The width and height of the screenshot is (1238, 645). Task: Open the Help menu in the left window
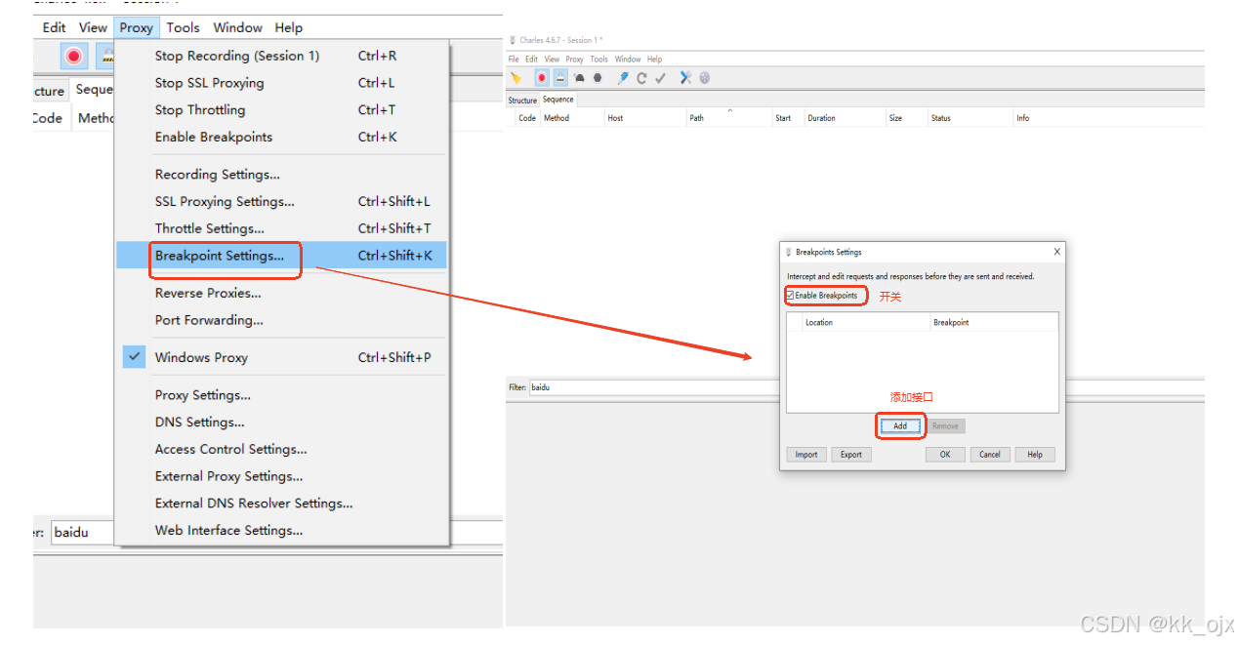(x=288, y=27)
